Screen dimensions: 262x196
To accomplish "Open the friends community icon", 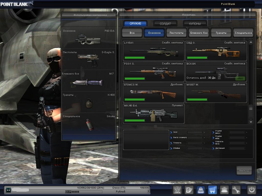I will click(224, 190).
